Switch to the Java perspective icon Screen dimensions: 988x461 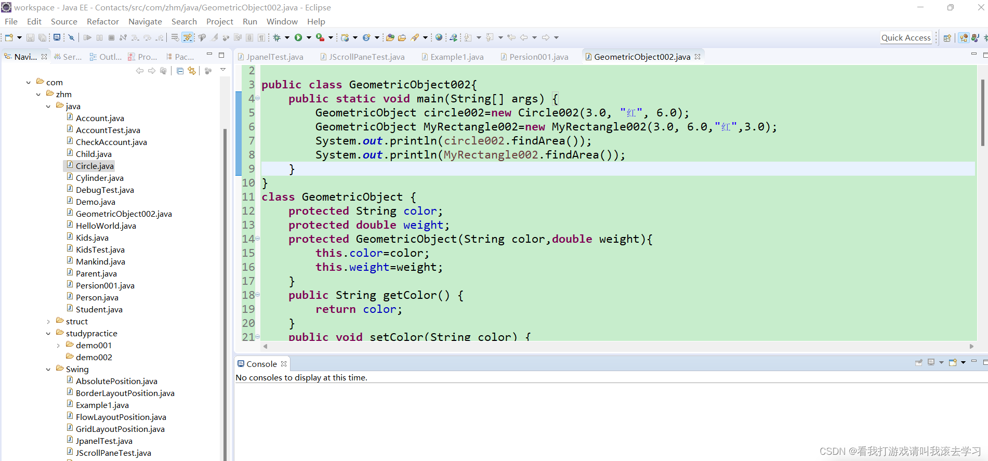(x=975, y=37)
